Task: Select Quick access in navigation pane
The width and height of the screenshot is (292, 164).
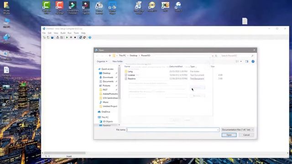Action: [x=107, y=69]
